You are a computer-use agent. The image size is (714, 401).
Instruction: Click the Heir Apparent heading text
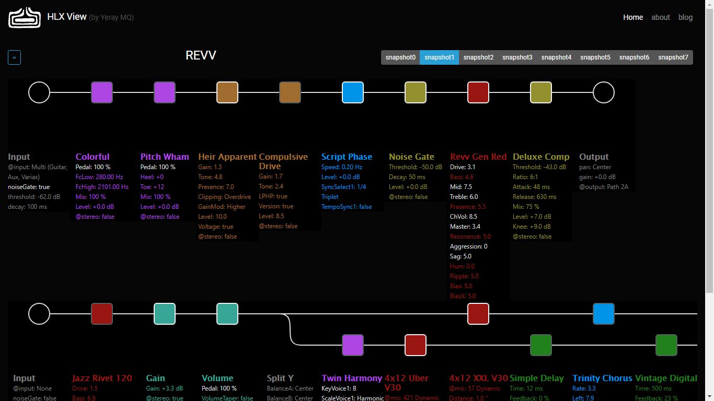[x=227, y=157]
